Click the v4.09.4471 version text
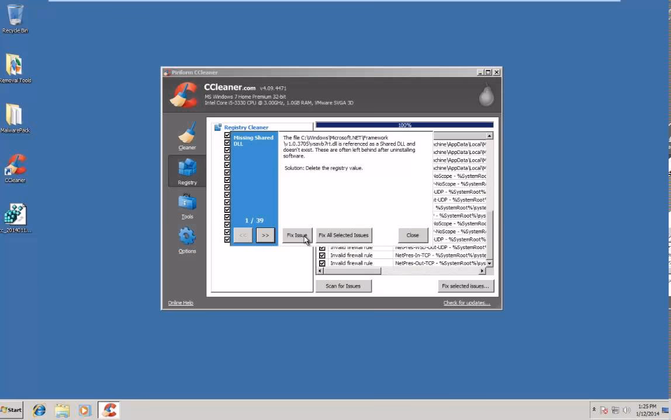Screen dimensions: 671x420 (x=273, y=88)
